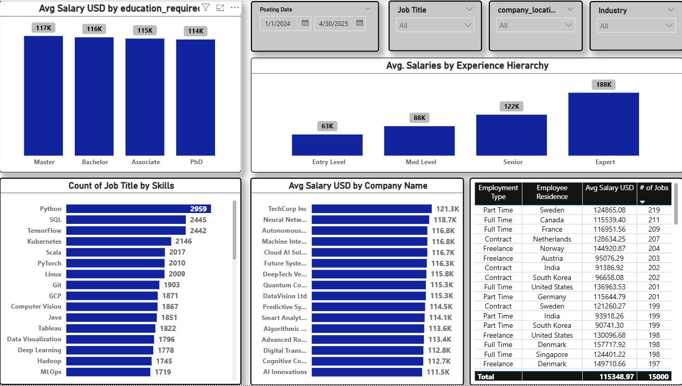682x386 pixels.
Task: Open end date calendar picker icon
Action: tap(359, 23)
